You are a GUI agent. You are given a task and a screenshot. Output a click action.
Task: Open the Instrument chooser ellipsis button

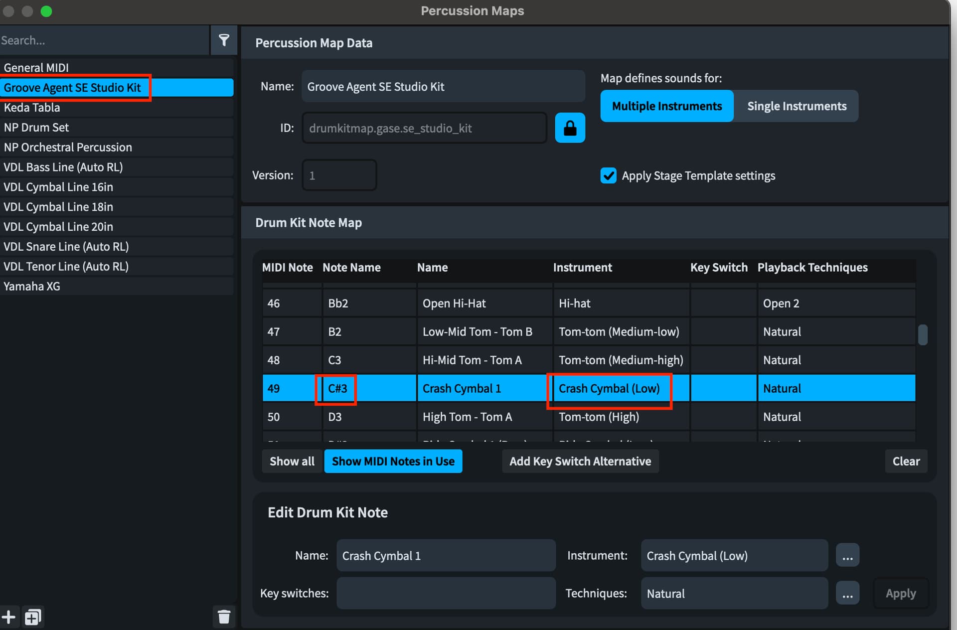(x=847, y=556)
